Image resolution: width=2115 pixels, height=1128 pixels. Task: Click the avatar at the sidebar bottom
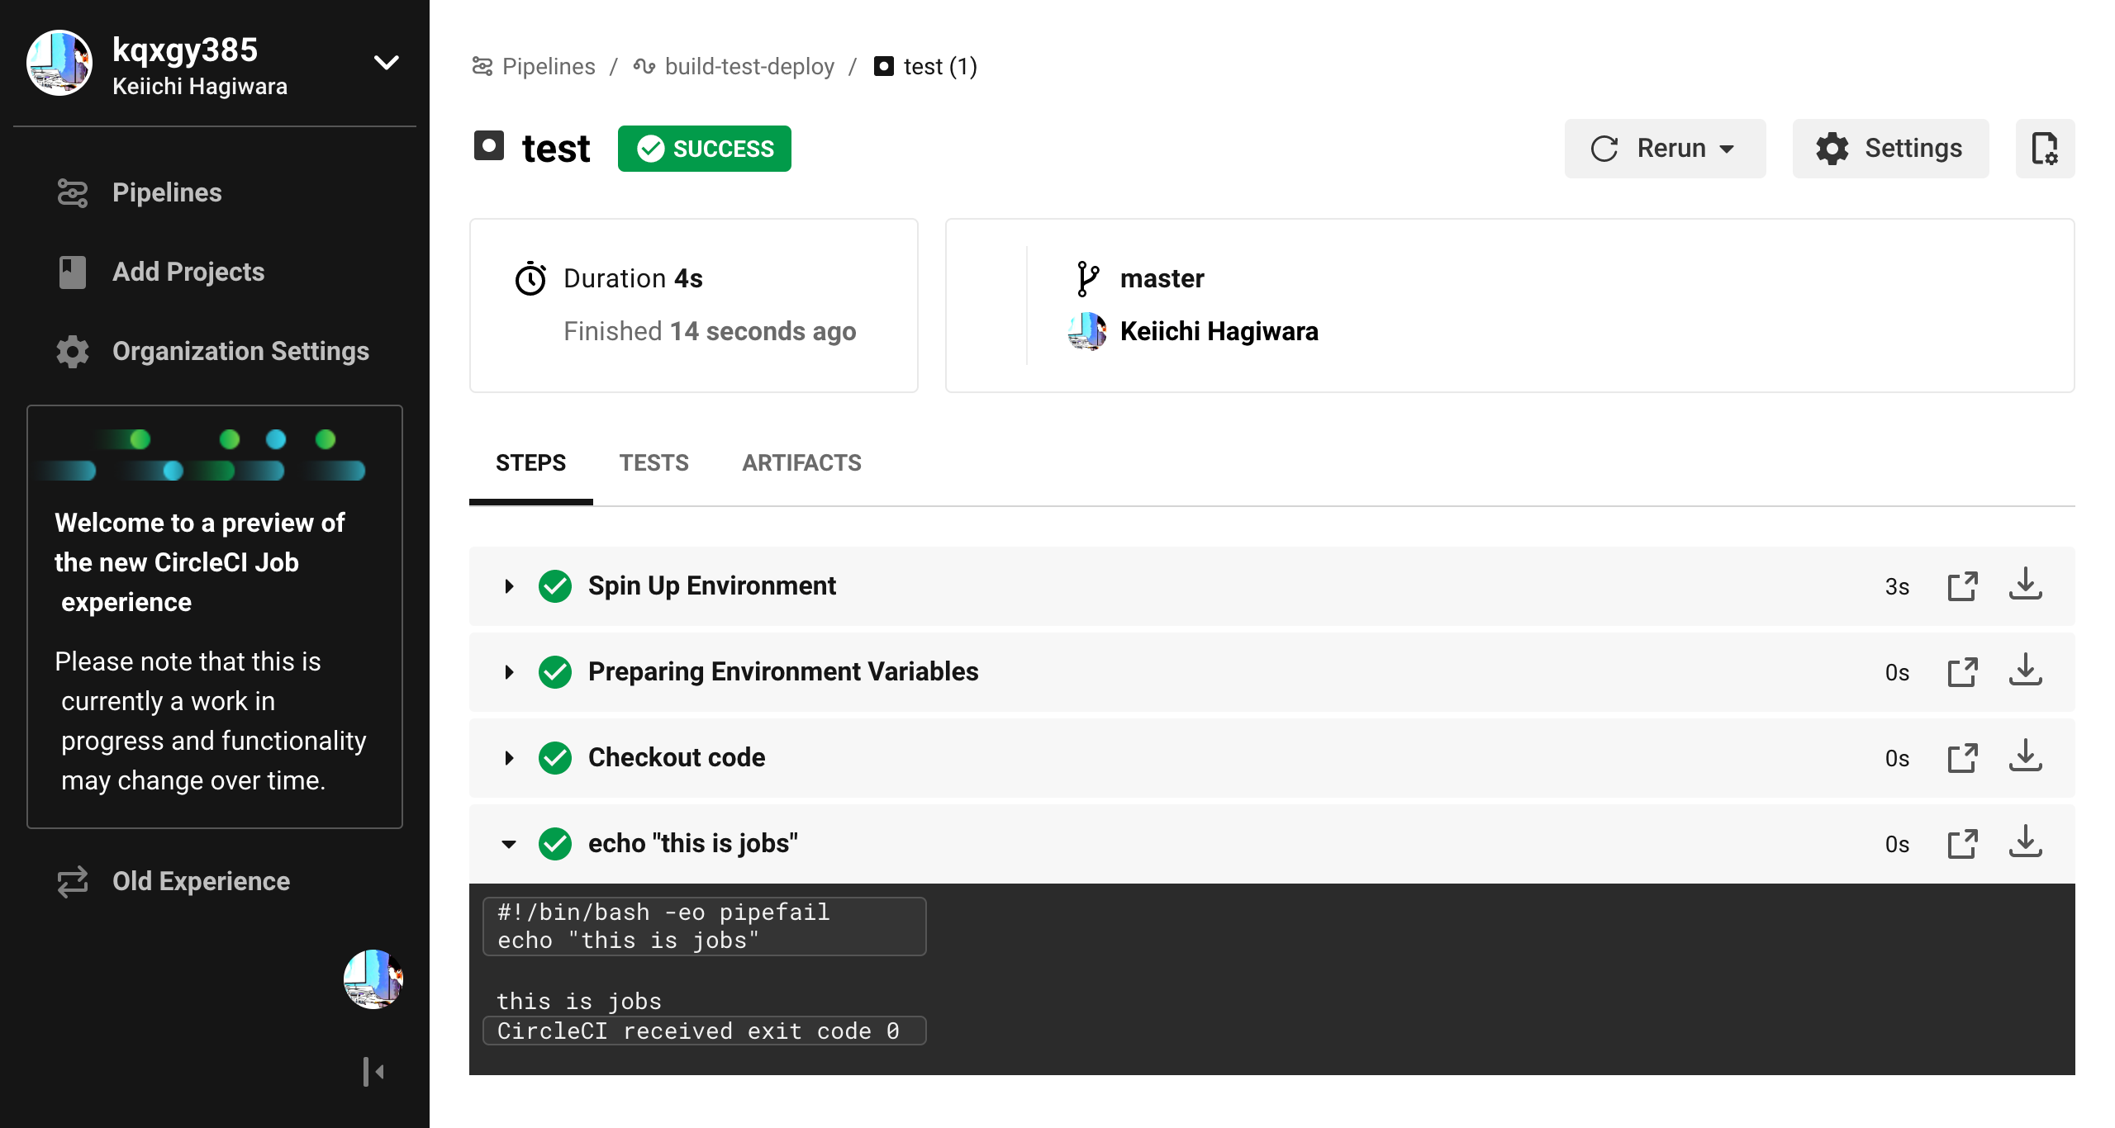(x=373, y=979)
